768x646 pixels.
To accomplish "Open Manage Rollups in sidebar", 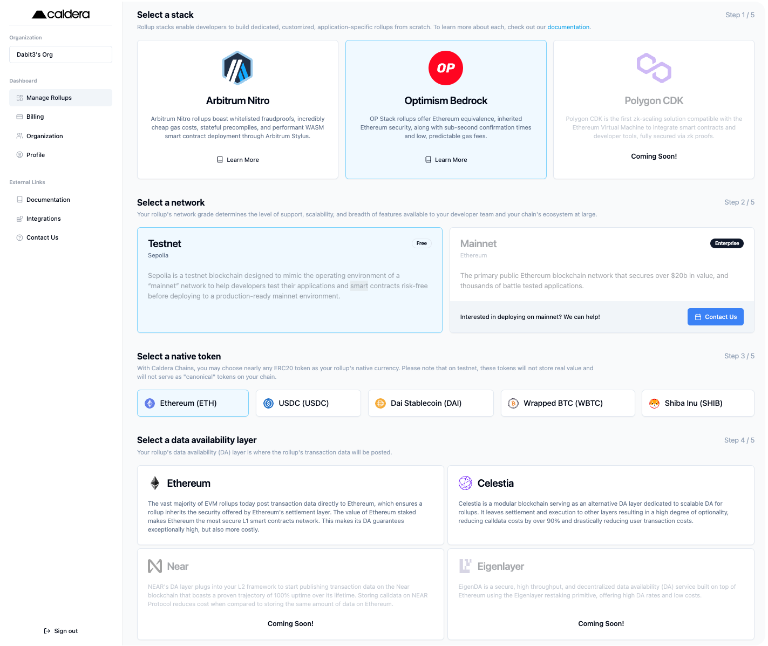I will pos(60,98).
